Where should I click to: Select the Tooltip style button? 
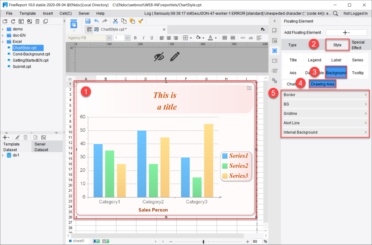click(x=357, y=73)
